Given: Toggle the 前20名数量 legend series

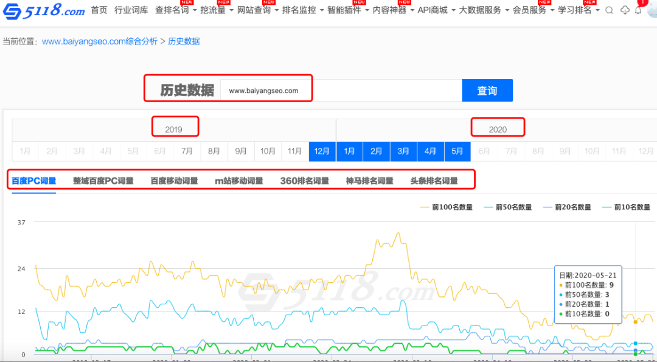Looking at the screenshot, I should (x=567, y=207).
